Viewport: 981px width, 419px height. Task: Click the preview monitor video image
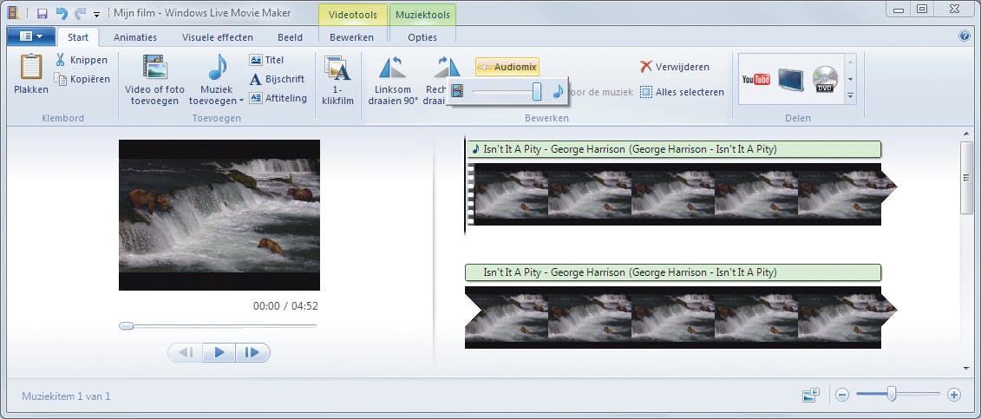219,214
